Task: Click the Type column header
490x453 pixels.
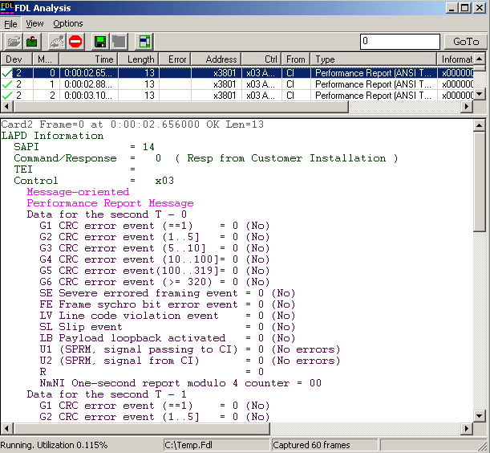Action: pyautogui.click(x=374, y=59)
